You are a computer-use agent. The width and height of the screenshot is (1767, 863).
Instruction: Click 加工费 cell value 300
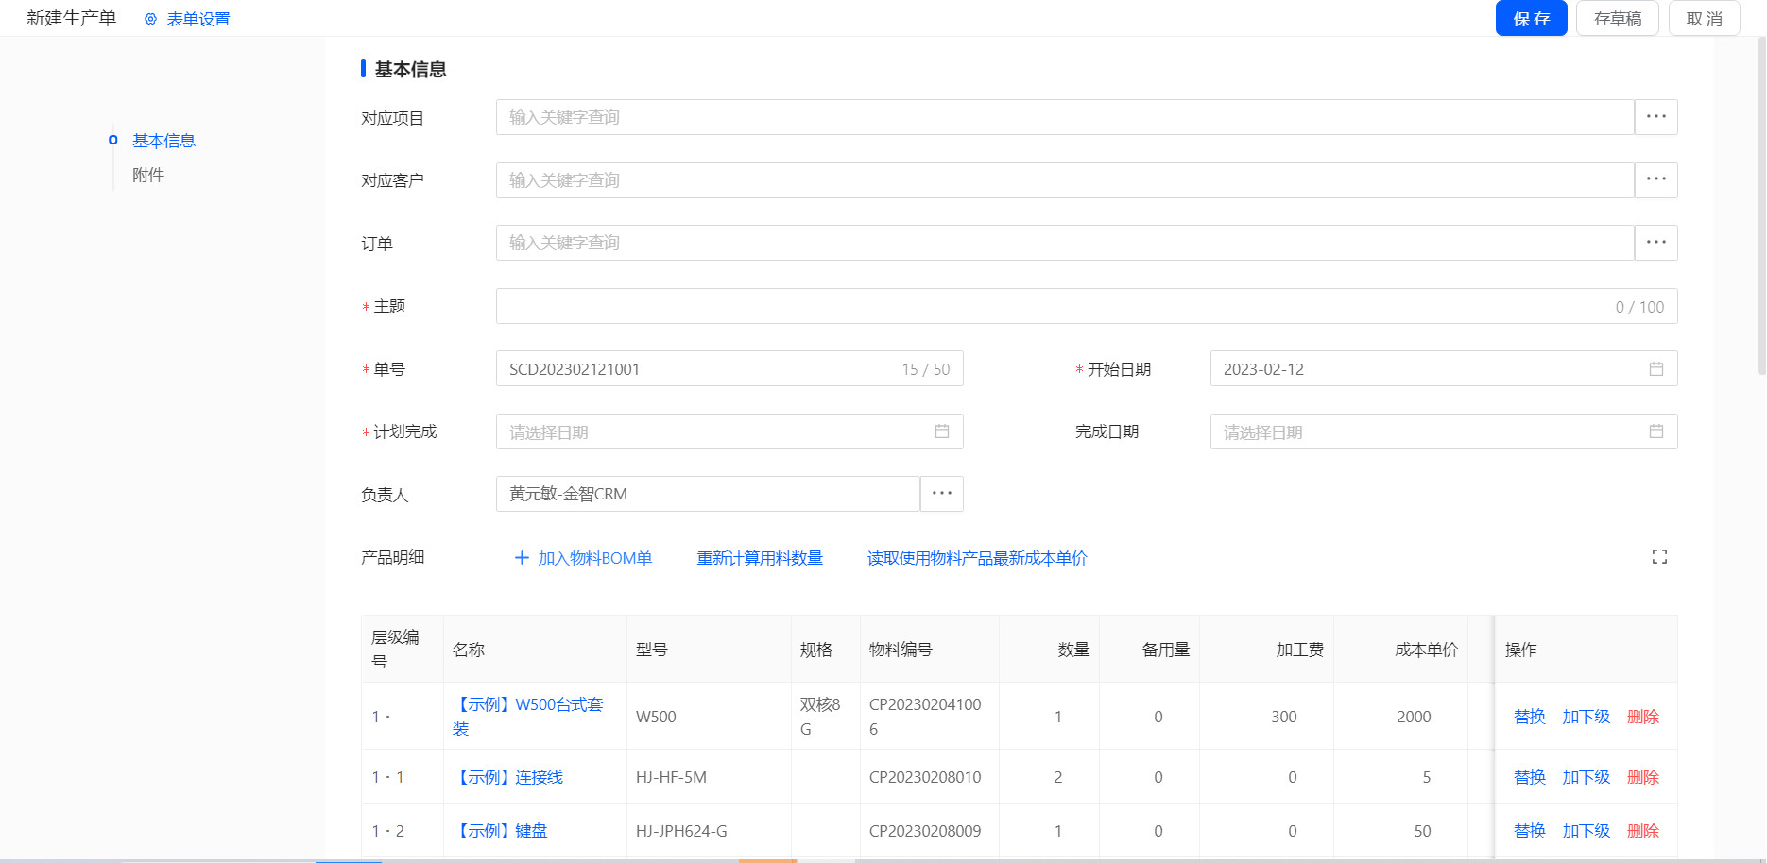(x=1283, y=717)
